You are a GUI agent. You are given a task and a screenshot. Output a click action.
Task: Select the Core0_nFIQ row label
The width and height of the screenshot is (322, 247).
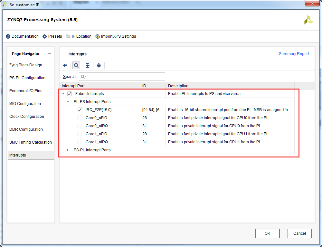(x=97, y=118)
